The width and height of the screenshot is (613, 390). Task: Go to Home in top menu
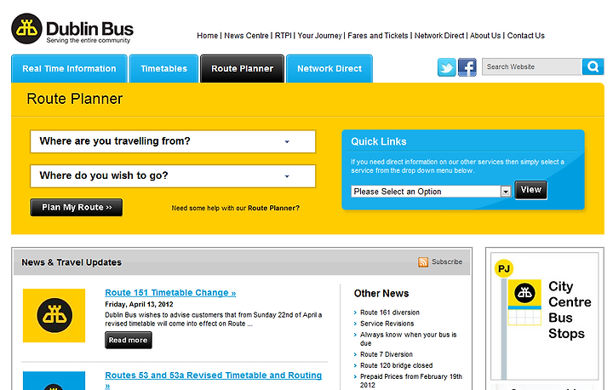click(207, 36)
